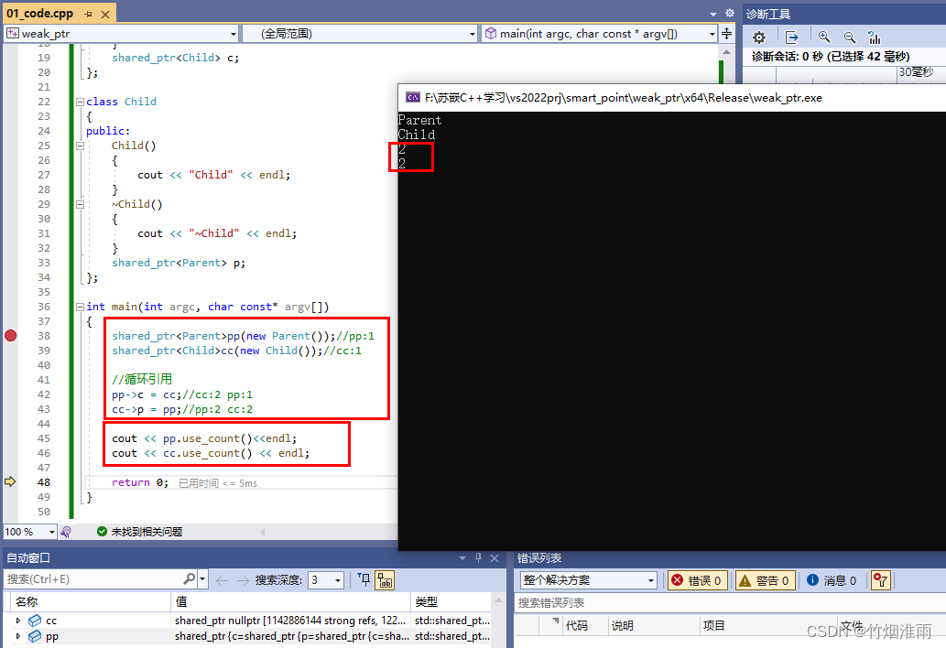
Task: Click the cc variable cube icon
Action: click(x=35, y=621)
